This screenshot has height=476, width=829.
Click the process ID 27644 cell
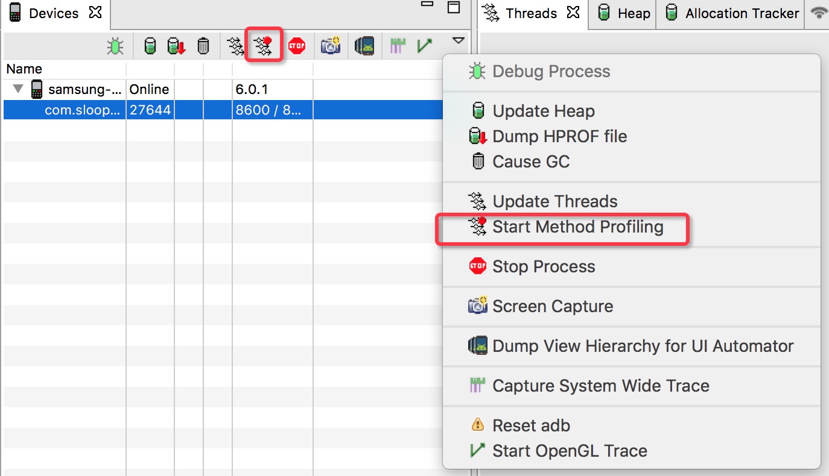[x=150, y=110]
